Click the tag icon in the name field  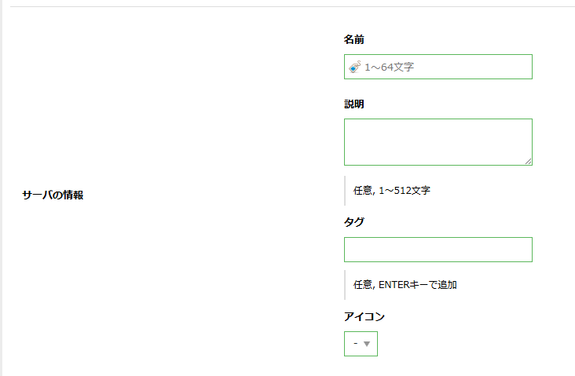click(354, 68)
